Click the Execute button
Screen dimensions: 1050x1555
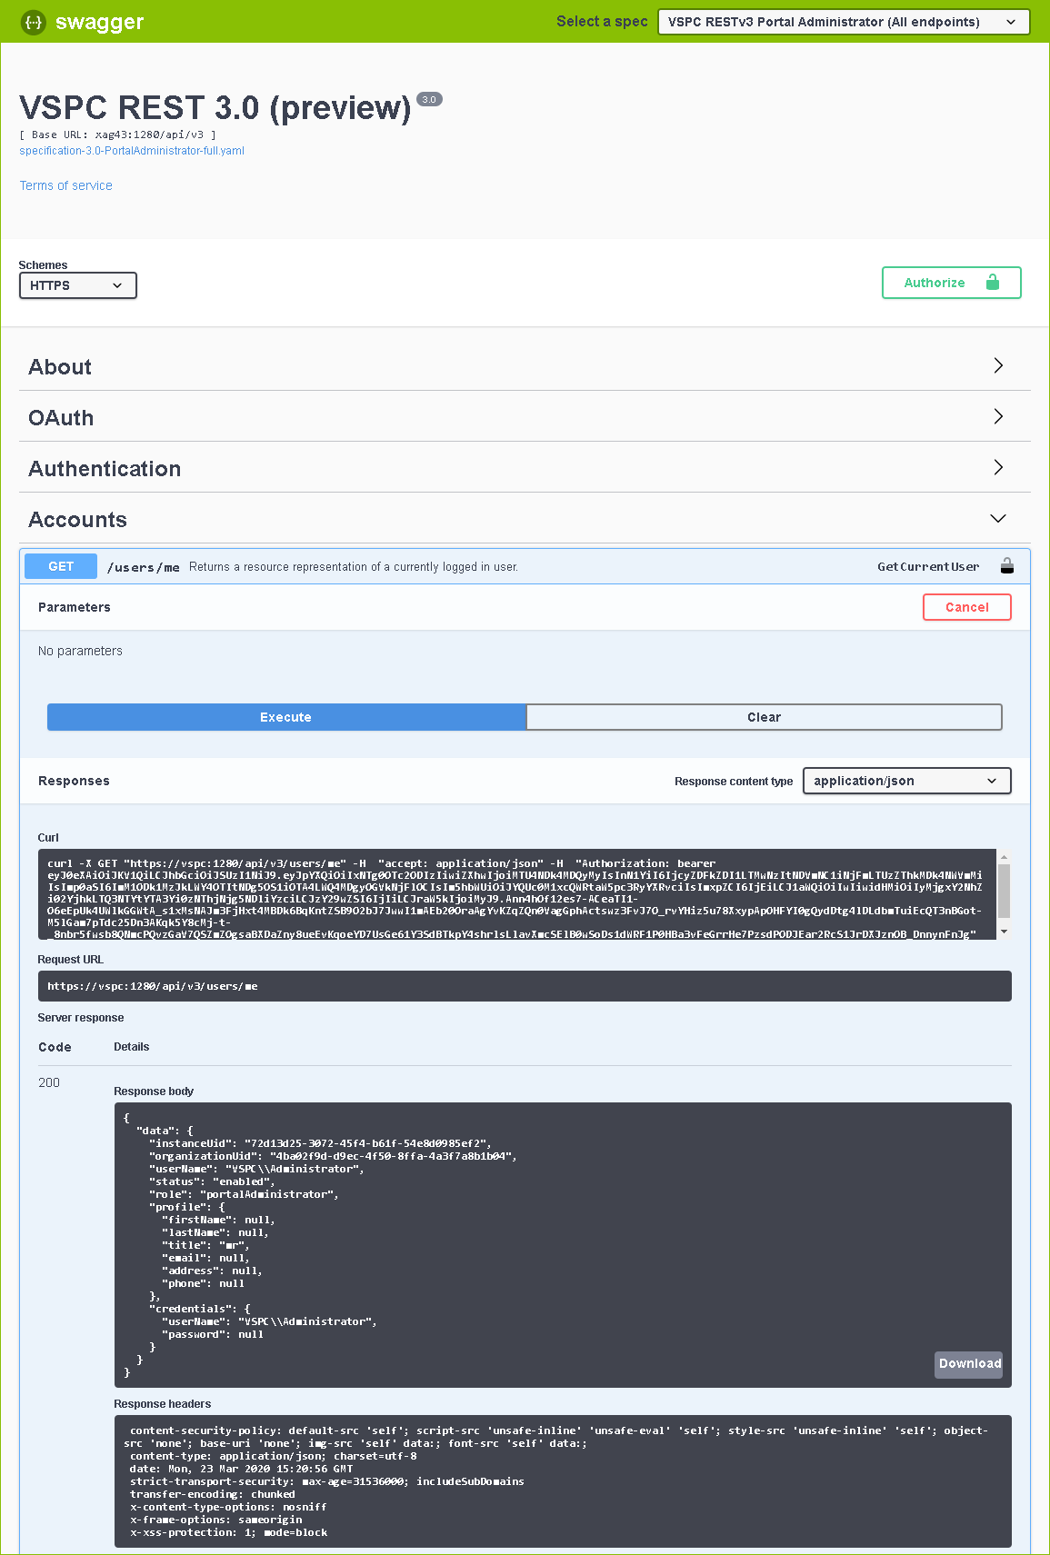[x=286, y=717]
